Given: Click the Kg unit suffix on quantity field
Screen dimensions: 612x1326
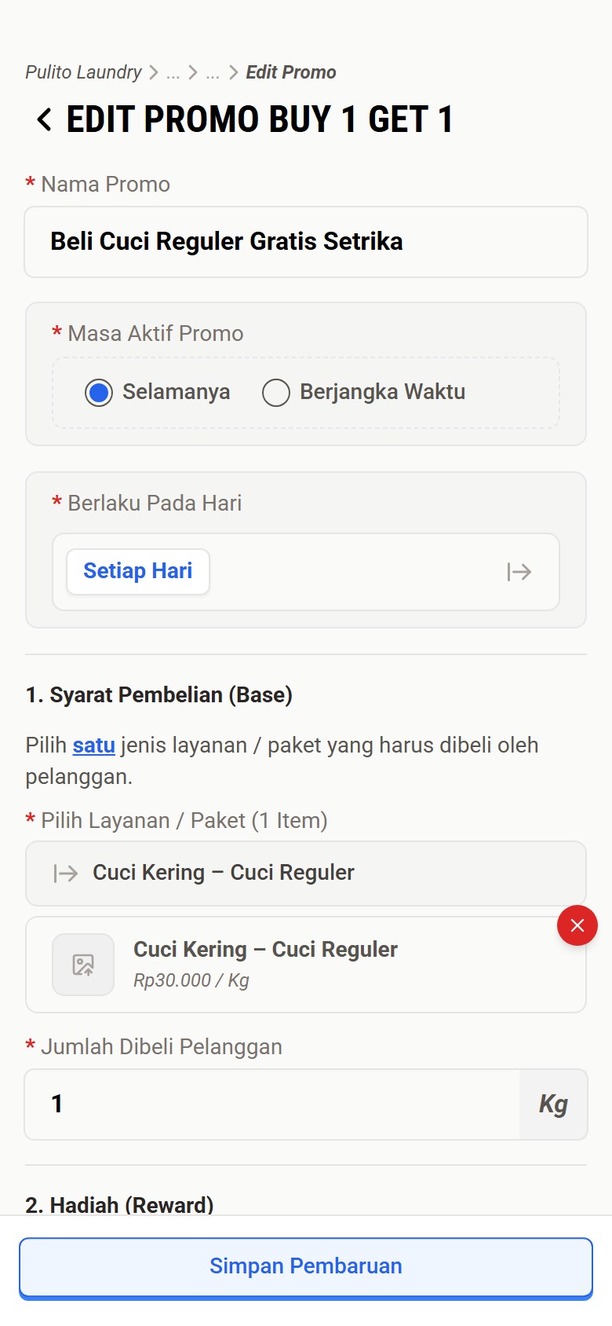Looking at the screenshot, I should click(553, 1104).
